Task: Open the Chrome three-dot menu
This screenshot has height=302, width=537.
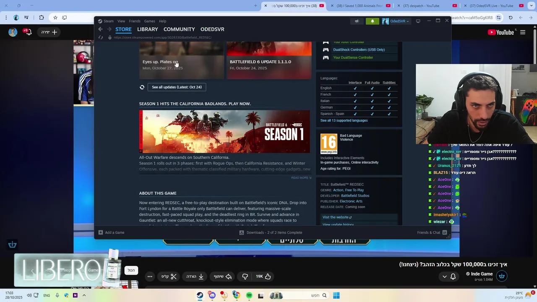Action: (6, 18)
